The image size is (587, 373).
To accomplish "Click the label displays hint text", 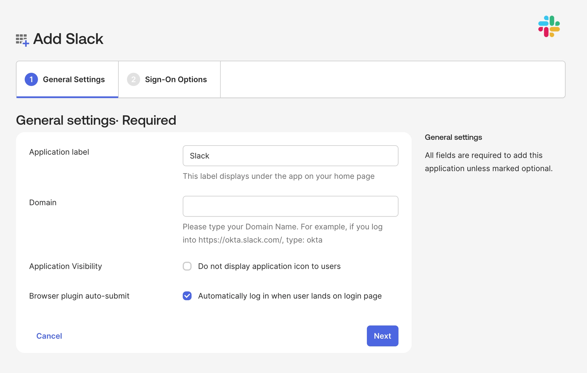I will point(279,176).
